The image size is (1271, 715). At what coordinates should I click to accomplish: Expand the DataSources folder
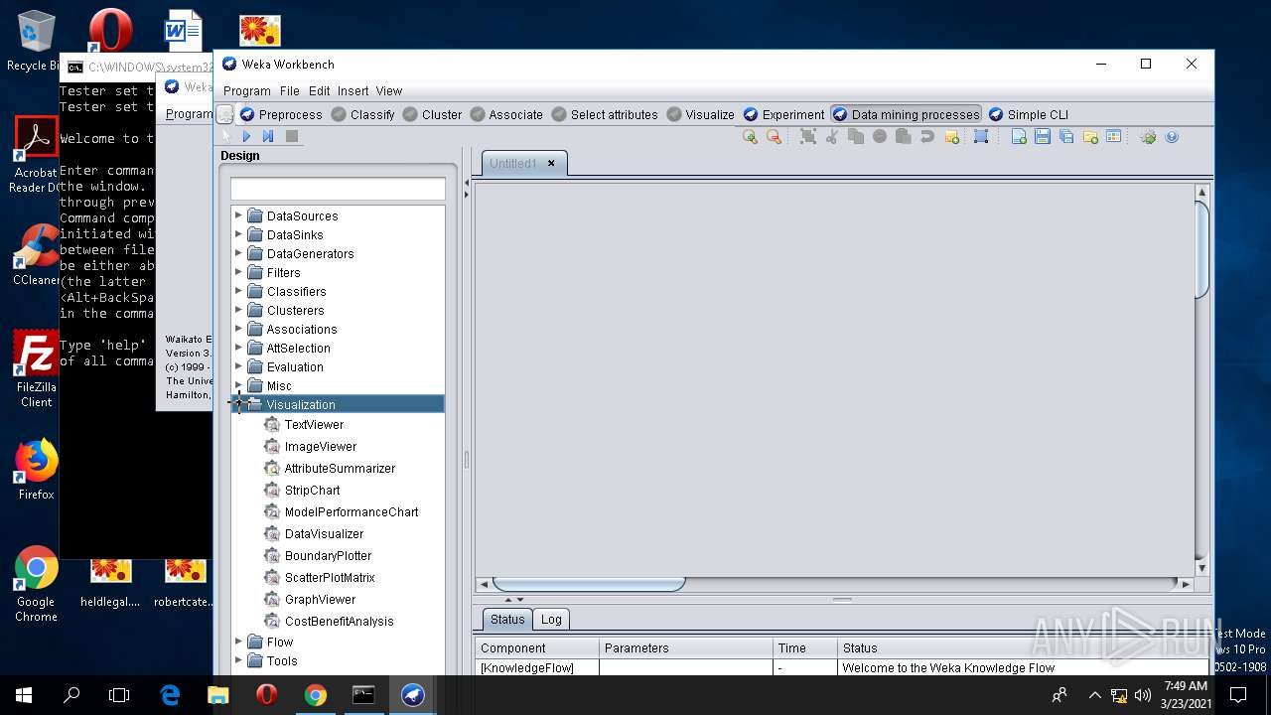point(238,215)
